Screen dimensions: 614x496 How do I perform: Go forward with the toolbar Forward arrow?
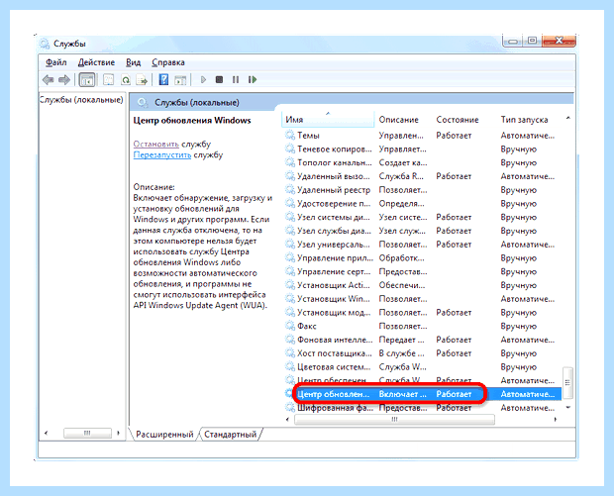tap(64, 80)
